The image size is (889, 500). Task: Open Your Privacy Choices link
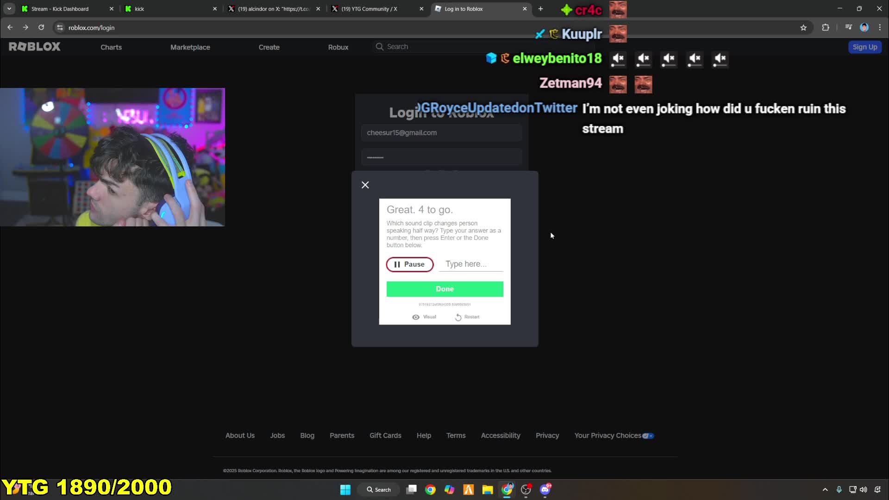coord(614,436)
